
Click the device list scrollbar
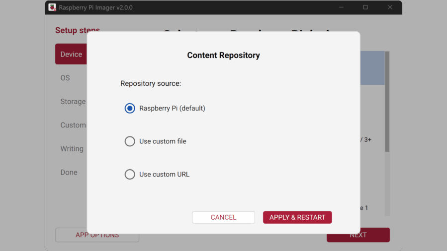(387, 102)
